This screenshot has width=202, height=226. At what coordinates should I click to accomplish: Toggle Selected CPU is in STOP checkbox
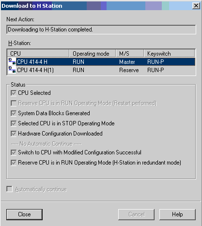point(14,123)
